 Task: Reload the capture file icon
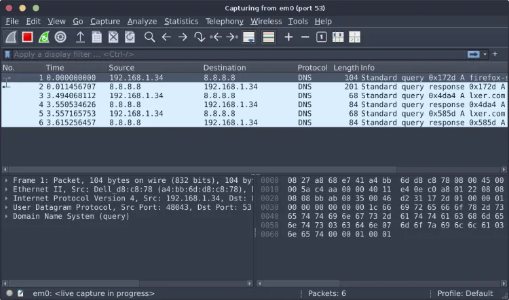130,37
